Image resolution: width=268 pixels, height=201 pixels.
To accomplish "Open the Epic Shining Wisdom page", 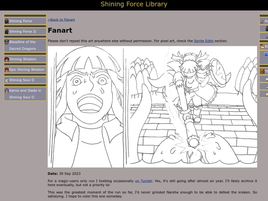I will coord(25,69).
